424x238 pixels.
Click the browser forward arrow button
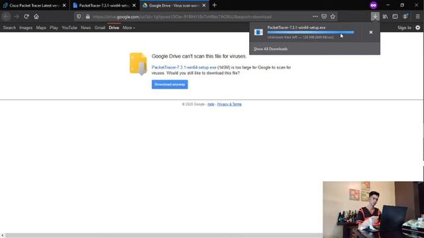pyautogui.click(x=17, y=17)
